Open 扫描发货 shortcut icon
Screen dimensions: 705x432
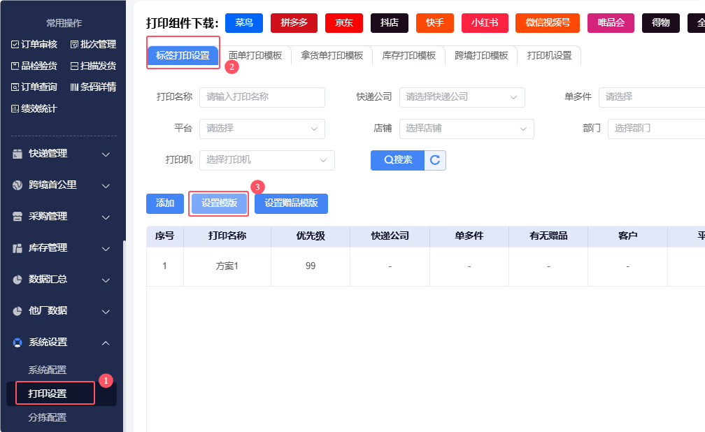pyautogui.click(x=74, y=66)
